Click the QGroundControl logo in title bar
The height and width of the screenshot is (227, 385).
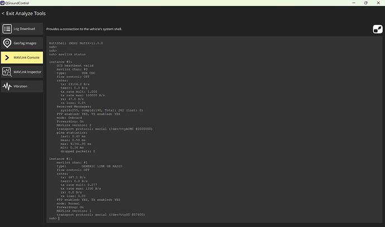[3, 3]
